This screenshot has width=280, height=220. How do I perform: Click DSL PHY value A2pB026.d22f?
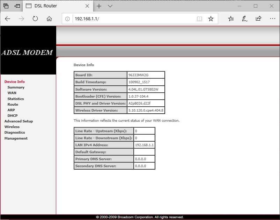click(139, 104)
